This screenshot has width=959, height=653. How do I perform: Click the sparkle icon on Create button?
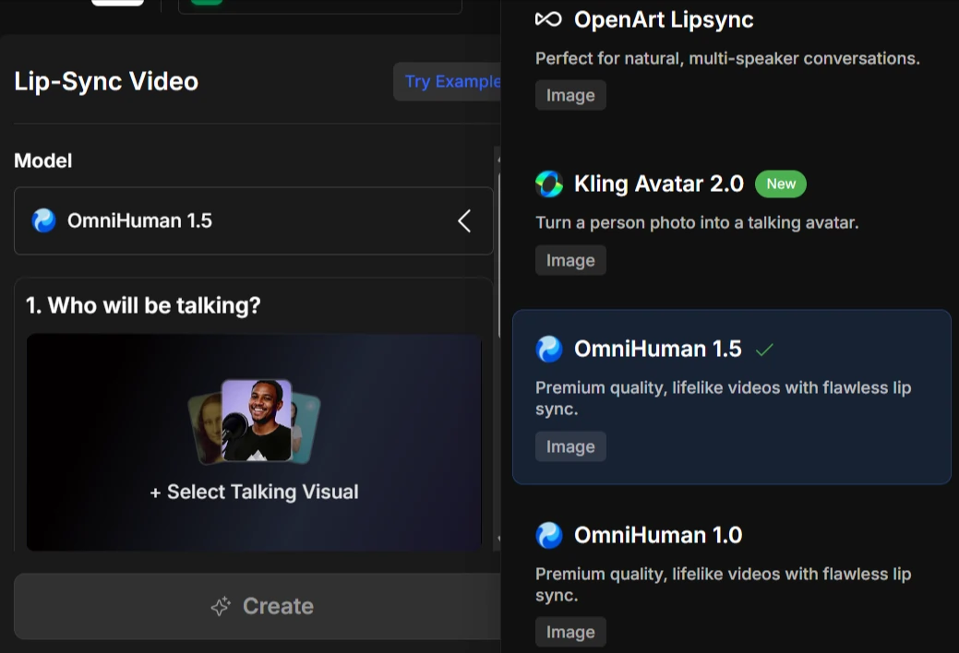pos(221,606)
